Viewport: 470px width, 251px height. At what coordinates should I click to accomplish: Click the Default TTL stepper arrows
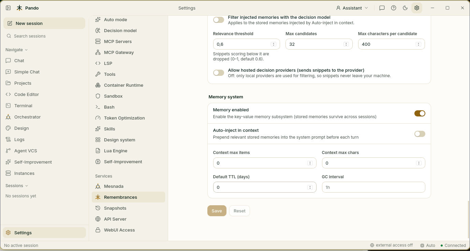310,187
